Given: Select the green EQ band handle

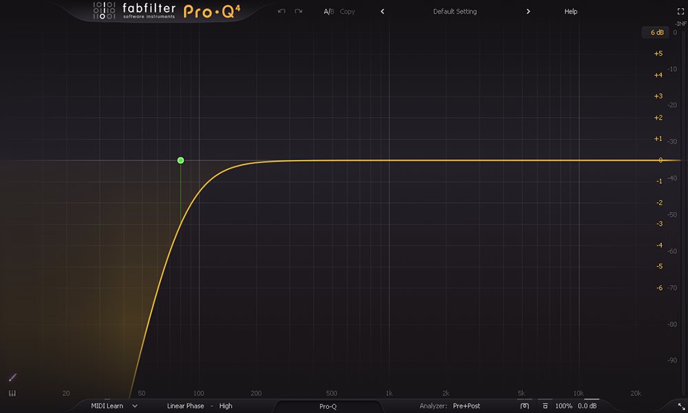Looking at the screenshot, I should click(181, 160).
